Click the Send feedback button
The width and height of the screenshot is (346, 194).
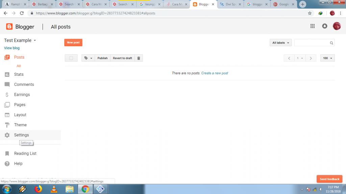[x=329, y=179]
